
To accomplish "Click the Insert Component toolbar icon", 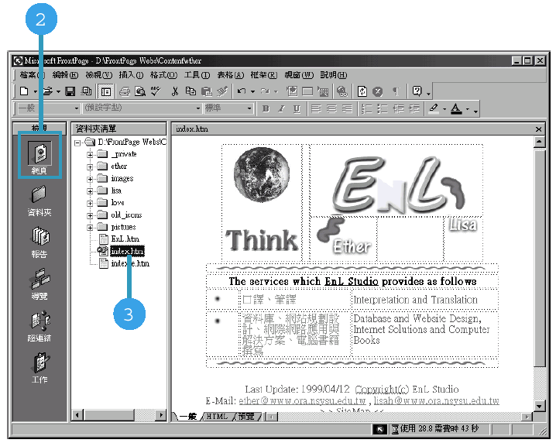I will (292, 91).
